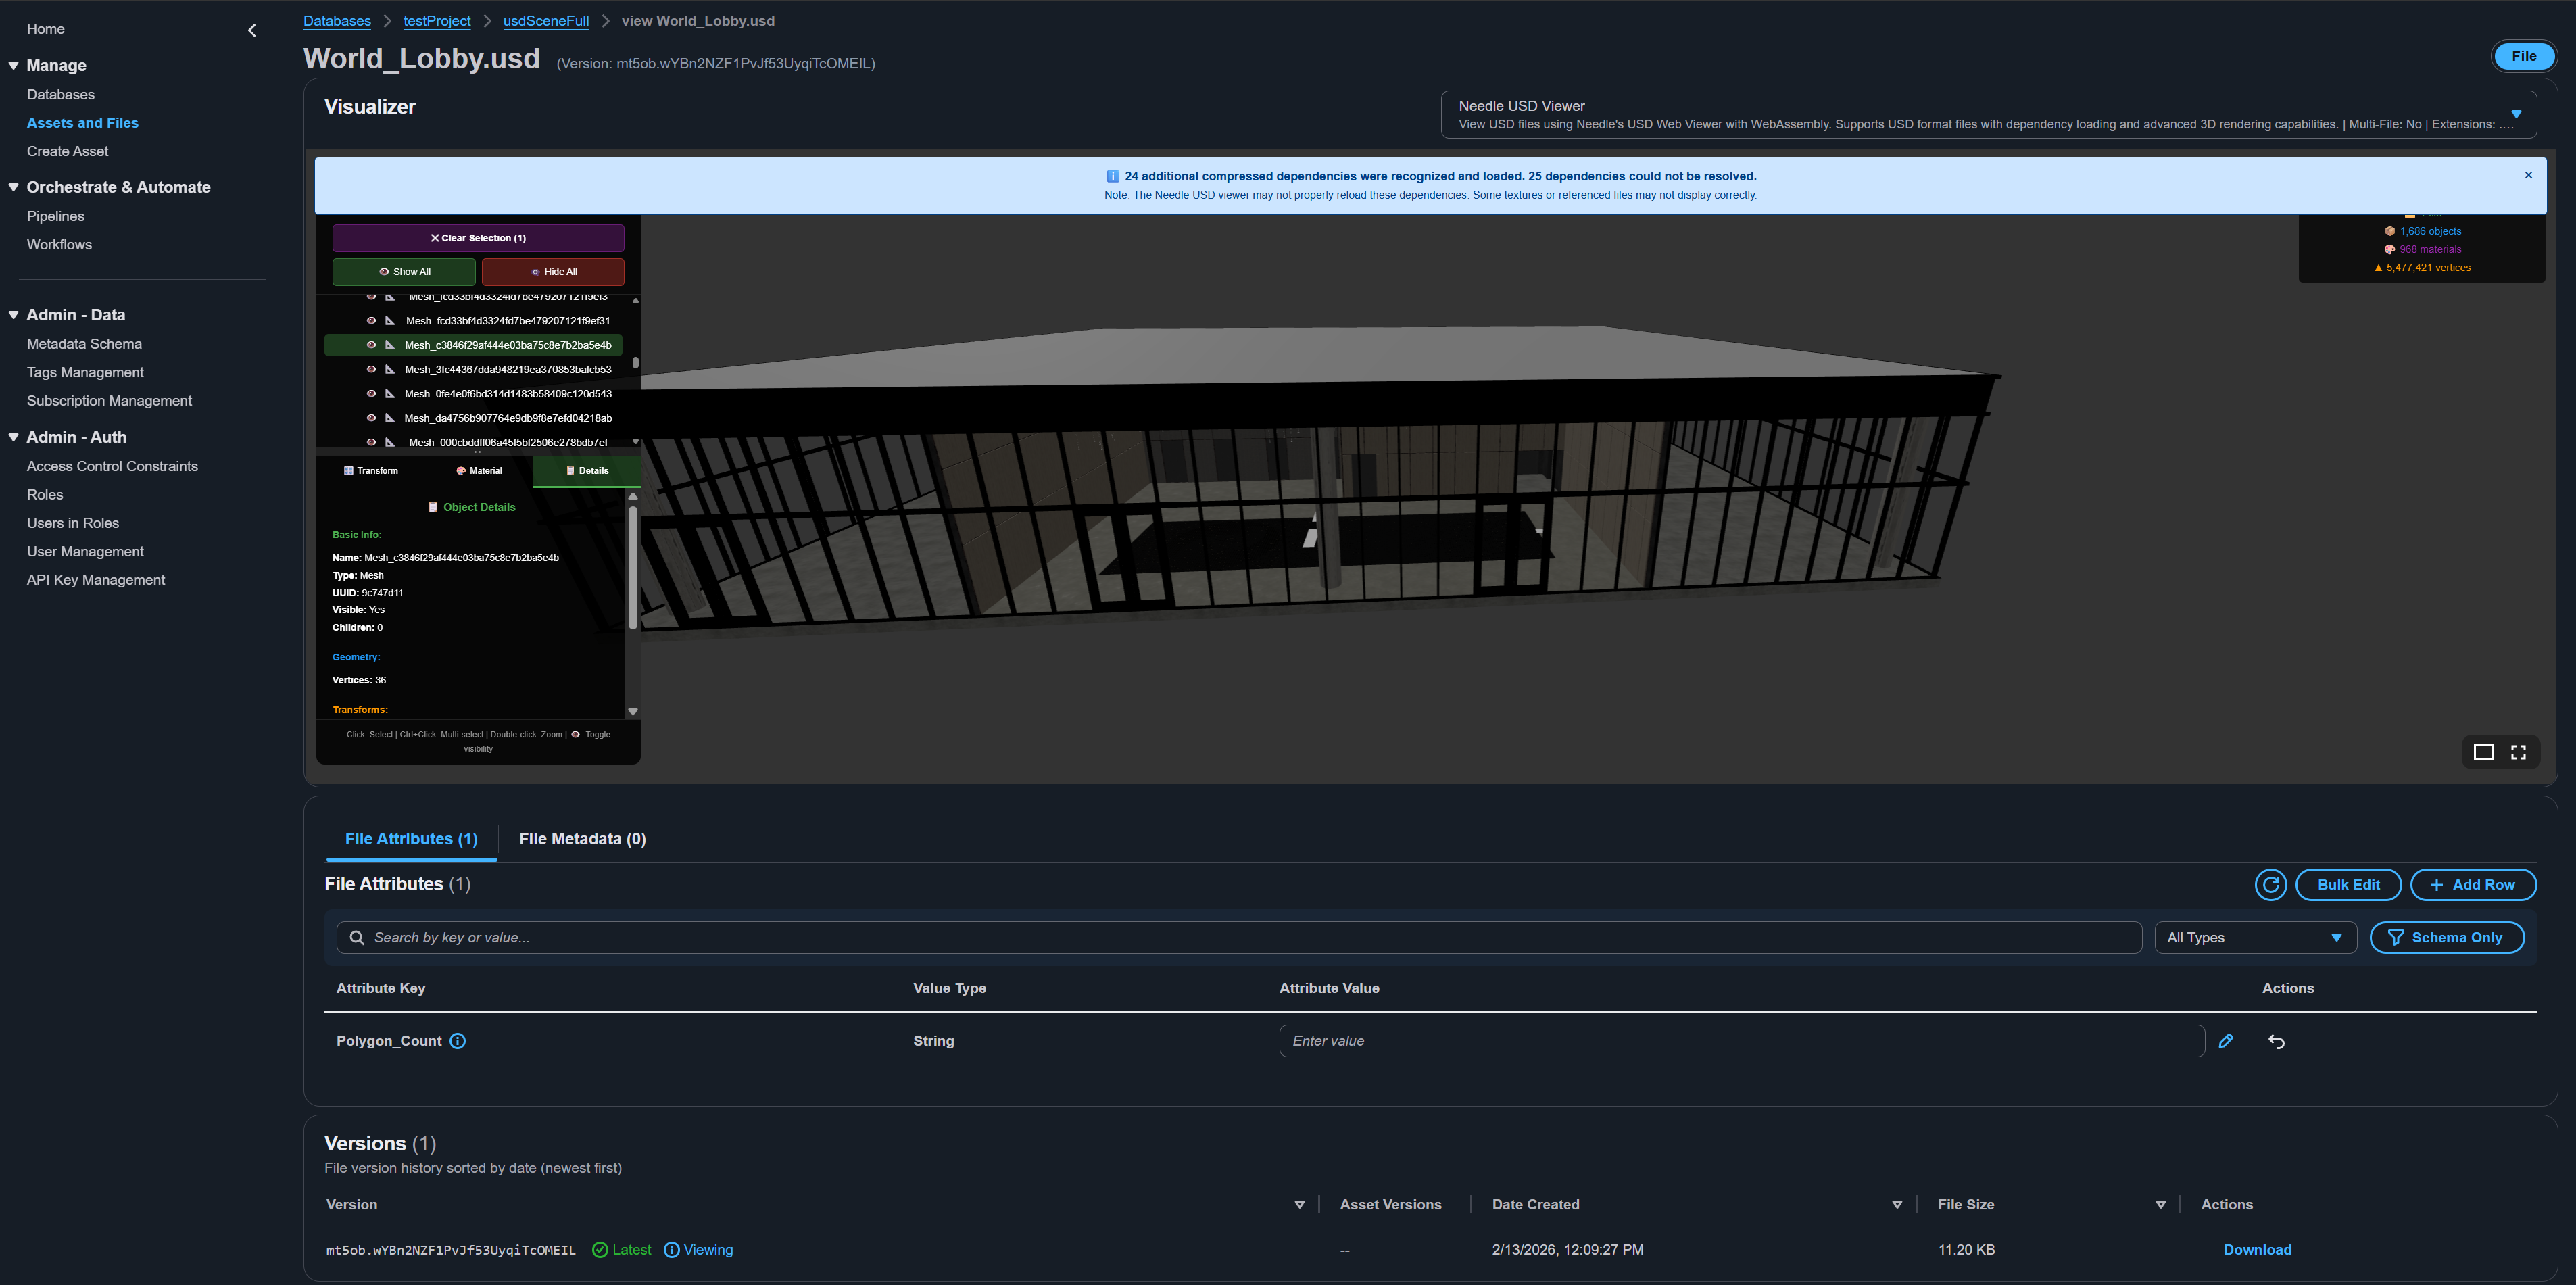Toggle eye icon for Mesh_0fe4e0f6bd314d1483b58409c120d543
Screen dimensions: 2576x1285
tap(371, 394)
